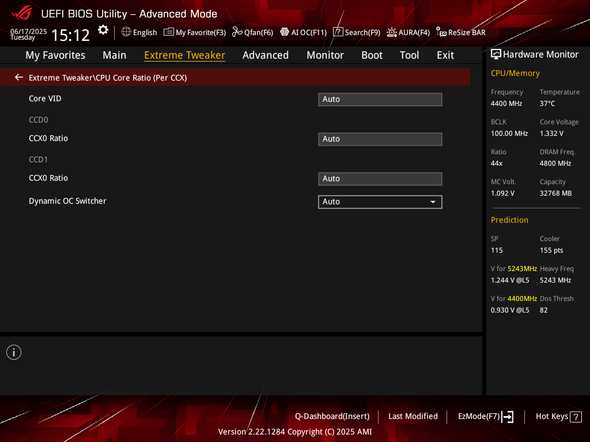Screen dimensions: 590x442
Task: Go back using the left arrow icon
Action: [x=19, y=78]
